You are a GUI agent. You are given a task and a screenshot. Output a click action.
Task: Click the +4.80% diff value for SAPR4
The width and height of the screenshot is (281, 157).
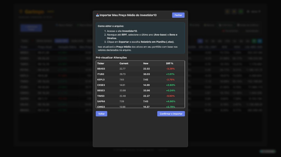171,101
